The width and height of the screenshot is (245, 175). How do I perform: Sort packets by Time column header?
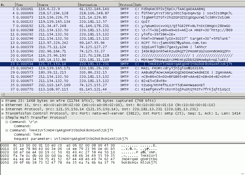pos(26,5)
